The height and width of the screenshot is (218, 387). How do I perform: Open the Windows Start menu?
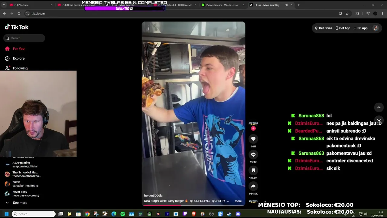pyautogui.click(x=6, y=214)
